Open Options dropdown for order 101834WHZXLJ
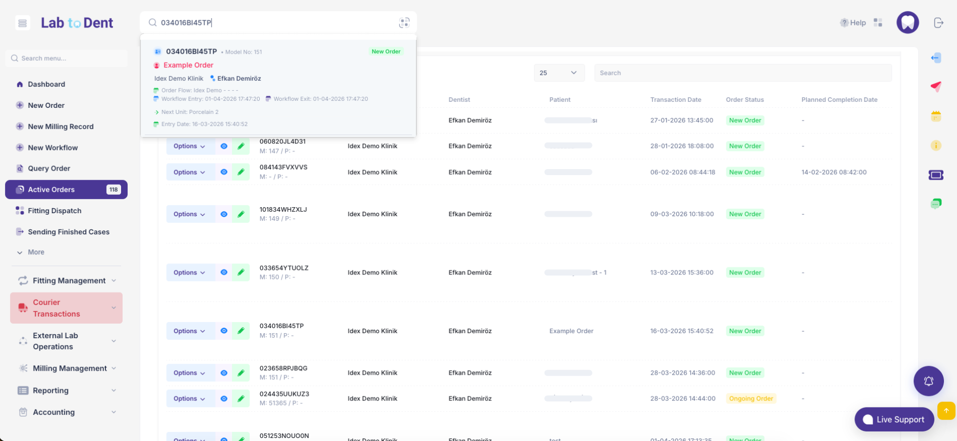957x441 pixels. (x=189, y=214)
